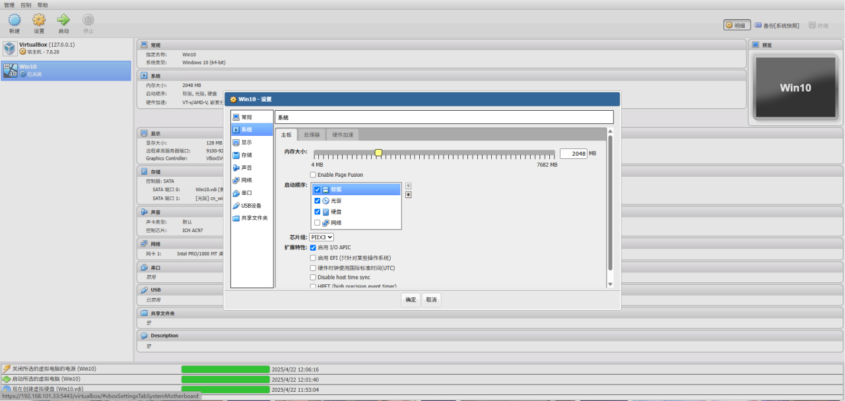Viewport: 845px width, 401px height.
Task: Open USB设备 category in settings dialog sidebar
Action: click(x=252, y=205)
